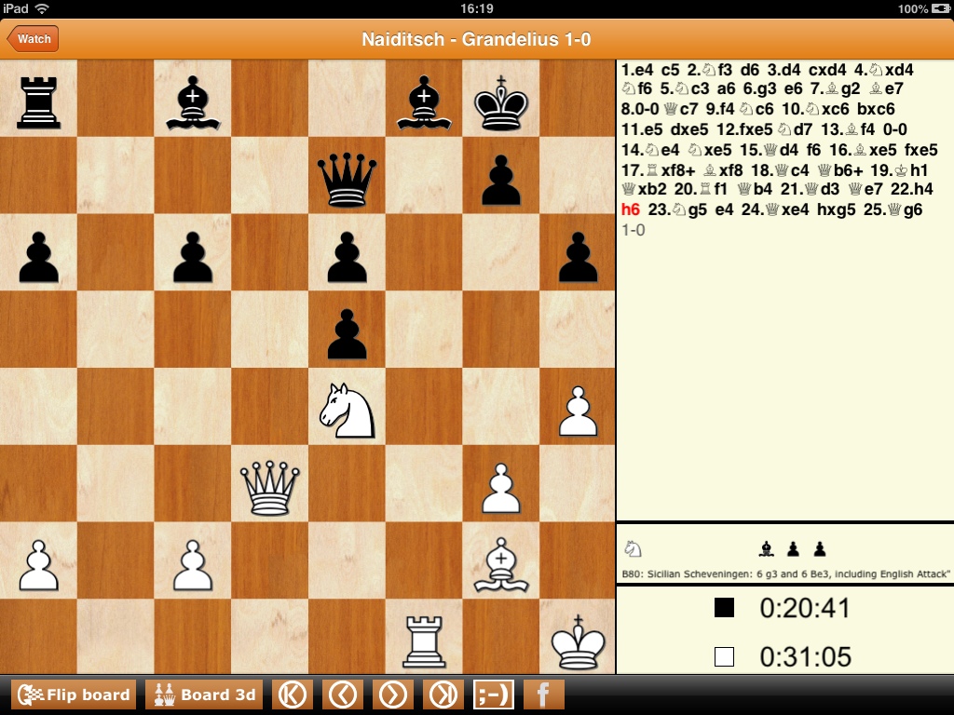Screen dimensions: 954x715
Task: Tap the black rook on a8
Action: click(x=38, y=101)
